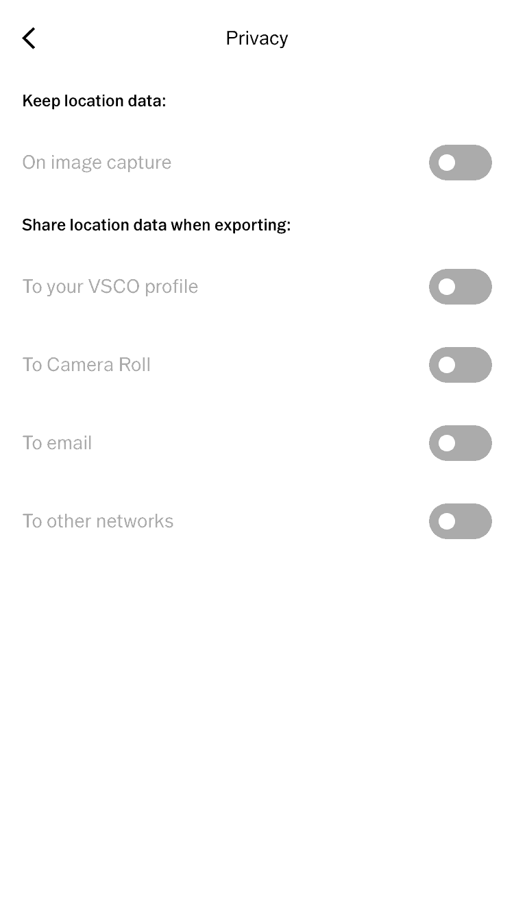Tap the To your VSCO profile label
The width and height of the screenshot is (514, 915).
click(x=110, y=287)
